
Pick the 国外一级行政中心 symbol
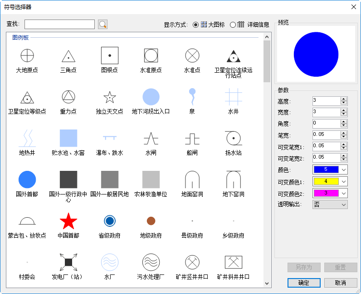point(68,179)
